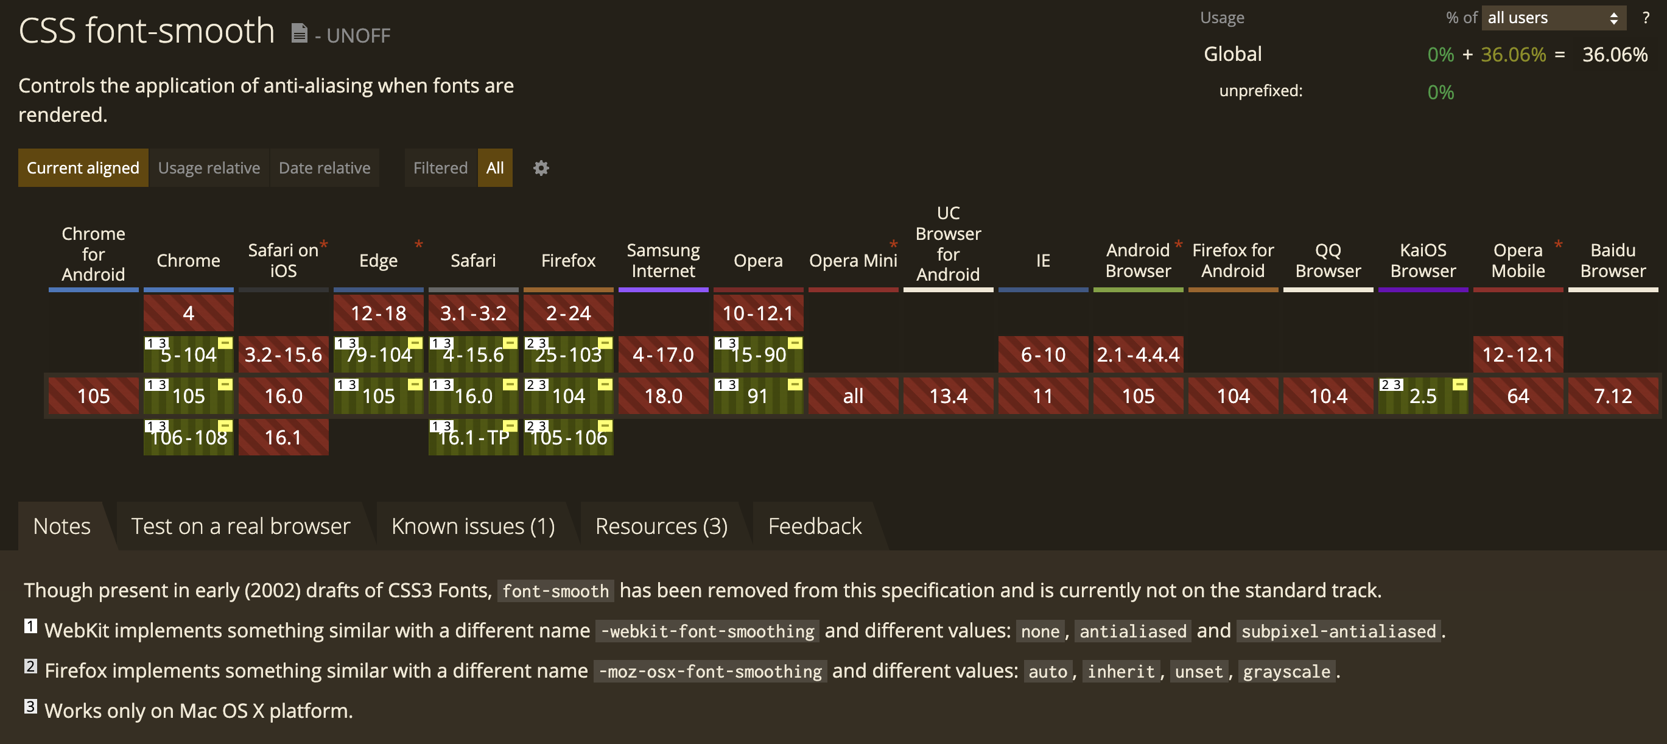This screenshot has width=1667, height=744.
Task: Click the red asterisk icon next to Opera Mini
Action: (896, 244)
